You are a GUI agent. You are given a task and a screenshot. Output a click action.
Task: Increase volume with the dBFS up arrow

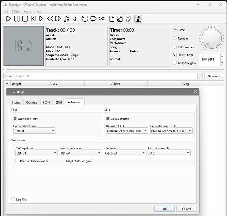pyautogui.click(x=222, y=57)
